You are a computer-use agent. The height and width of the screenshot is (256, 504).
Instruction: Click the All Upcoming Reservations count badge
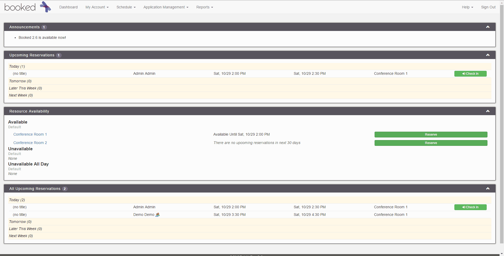click(x=65, y=189)
